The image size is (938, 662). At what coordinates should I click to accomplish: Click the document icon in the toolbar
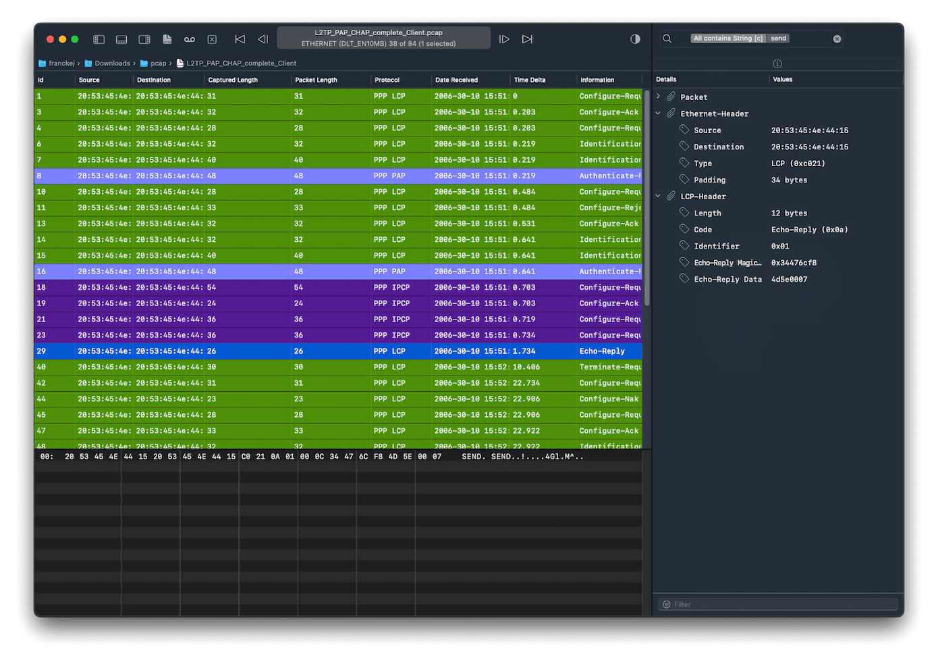(167, 39)
